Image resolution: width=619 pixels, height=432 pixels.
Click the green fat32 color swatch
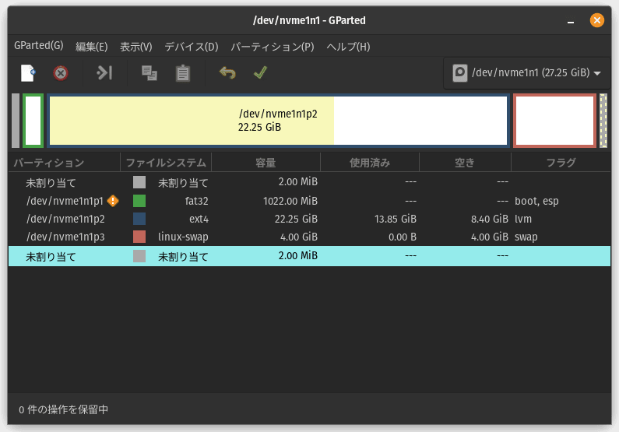point(139,201)
